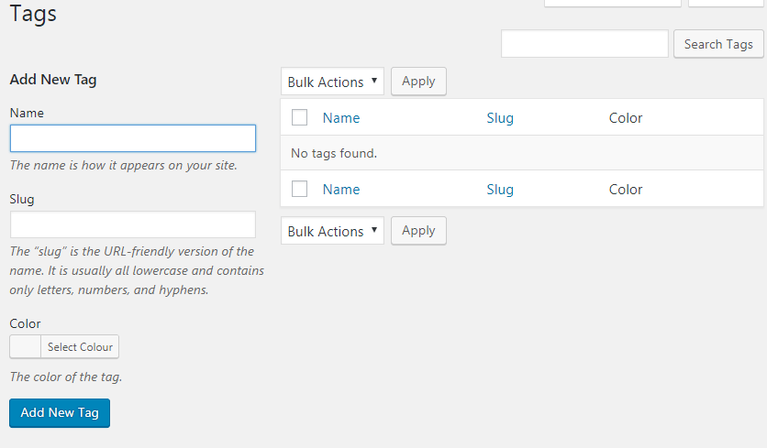Click the Color column heading in header
Screen dimensions: 767x448
(x=626, y=117)
